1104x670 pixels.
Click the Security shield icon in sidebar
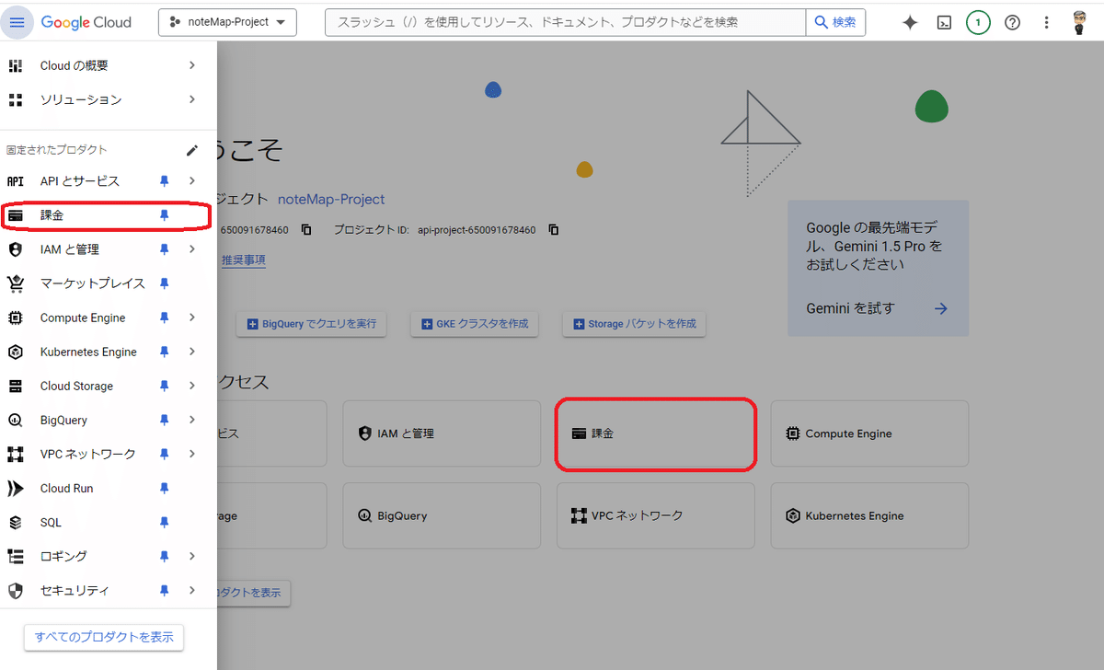coord(15,590)
